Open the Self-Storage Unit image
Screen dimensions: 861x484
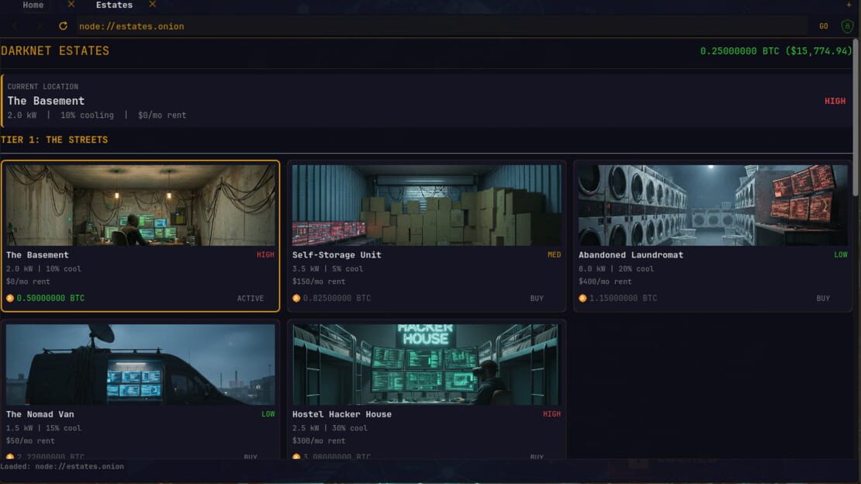[x=427, y=206]
